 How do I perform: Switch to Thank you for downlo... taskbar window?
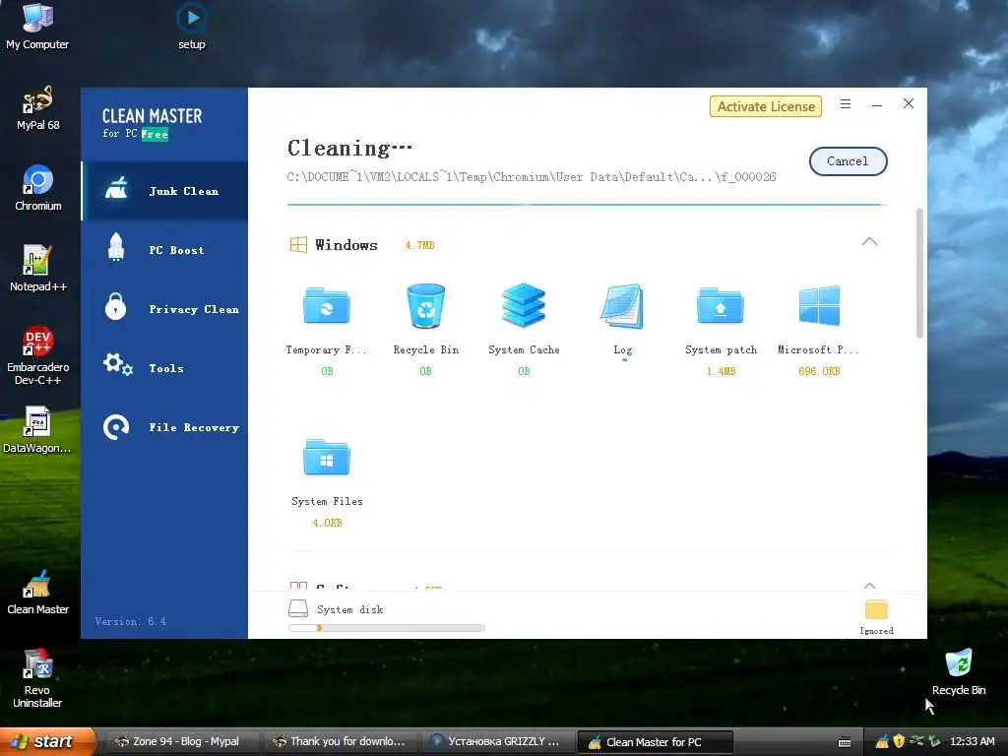pos(342,741)
